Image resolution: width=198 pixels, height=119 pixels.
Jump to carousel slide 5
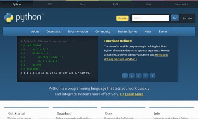152,76
